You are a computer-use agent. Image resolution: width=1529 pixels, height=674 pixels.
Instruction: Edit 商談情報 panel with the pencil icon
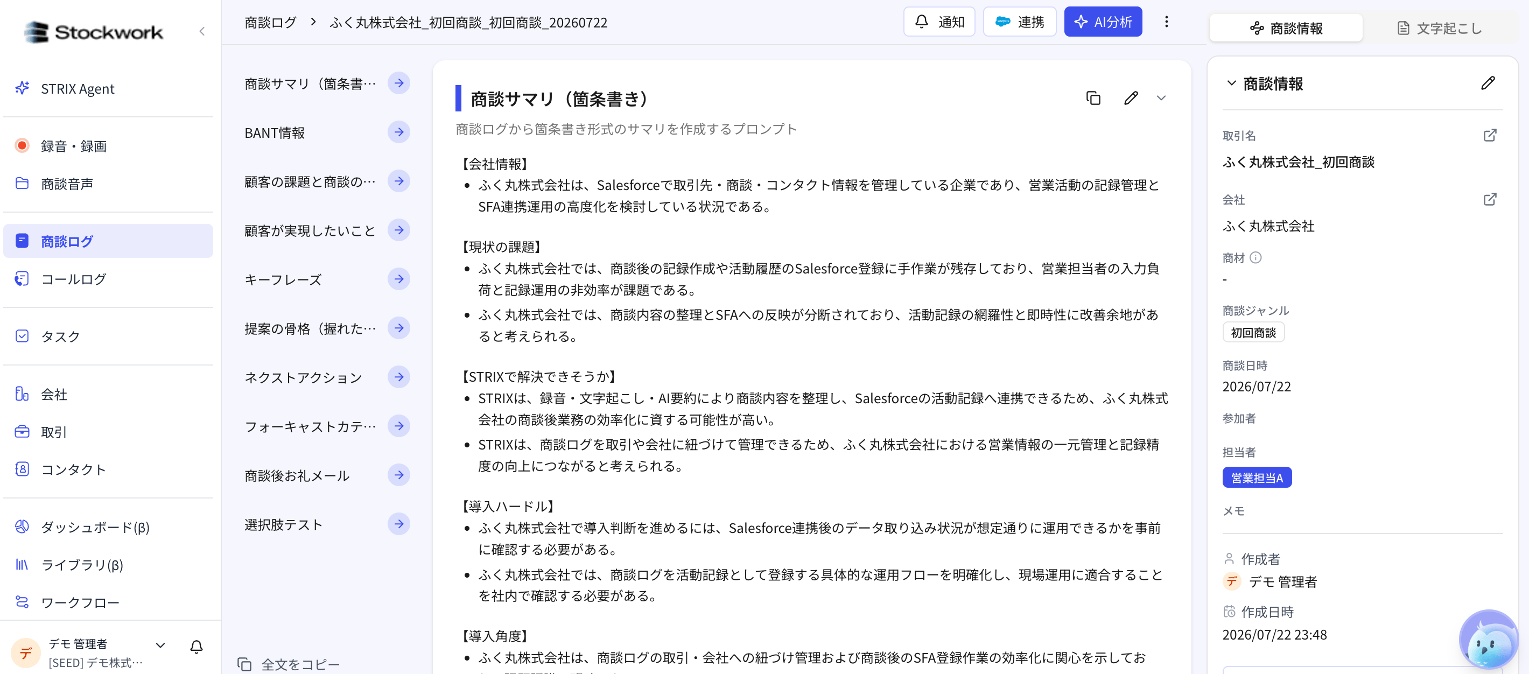[1488, 83]
